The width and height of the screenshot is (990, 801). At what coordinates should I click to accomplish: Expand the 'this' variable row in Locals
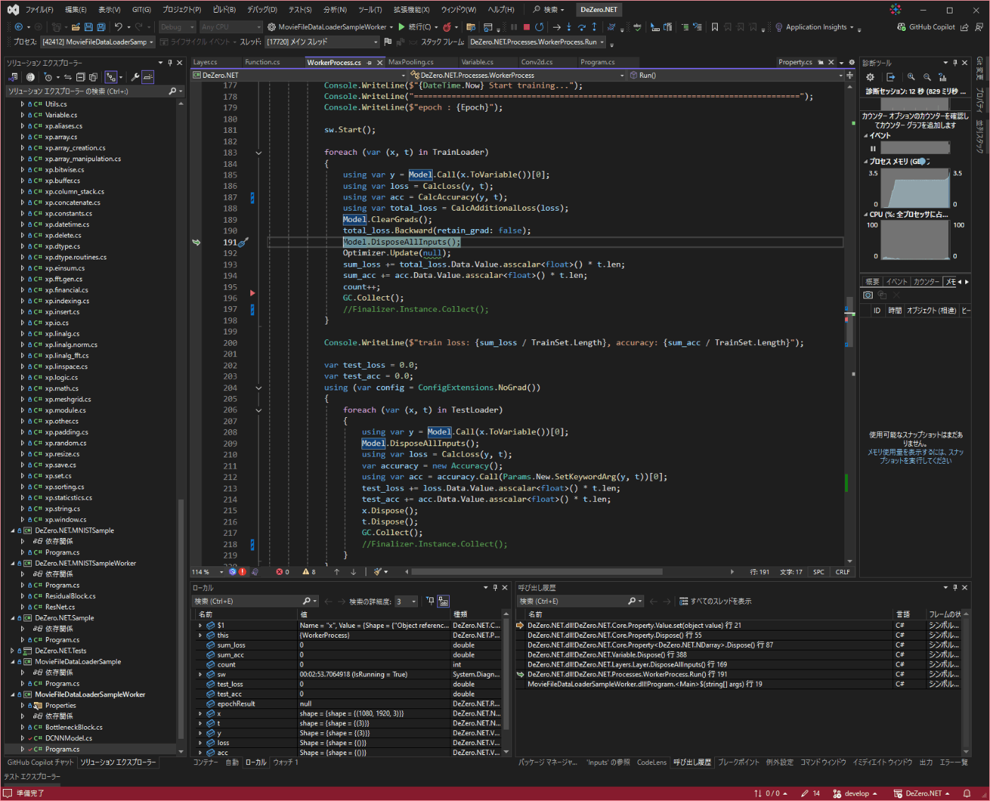[x=200, y=636]
